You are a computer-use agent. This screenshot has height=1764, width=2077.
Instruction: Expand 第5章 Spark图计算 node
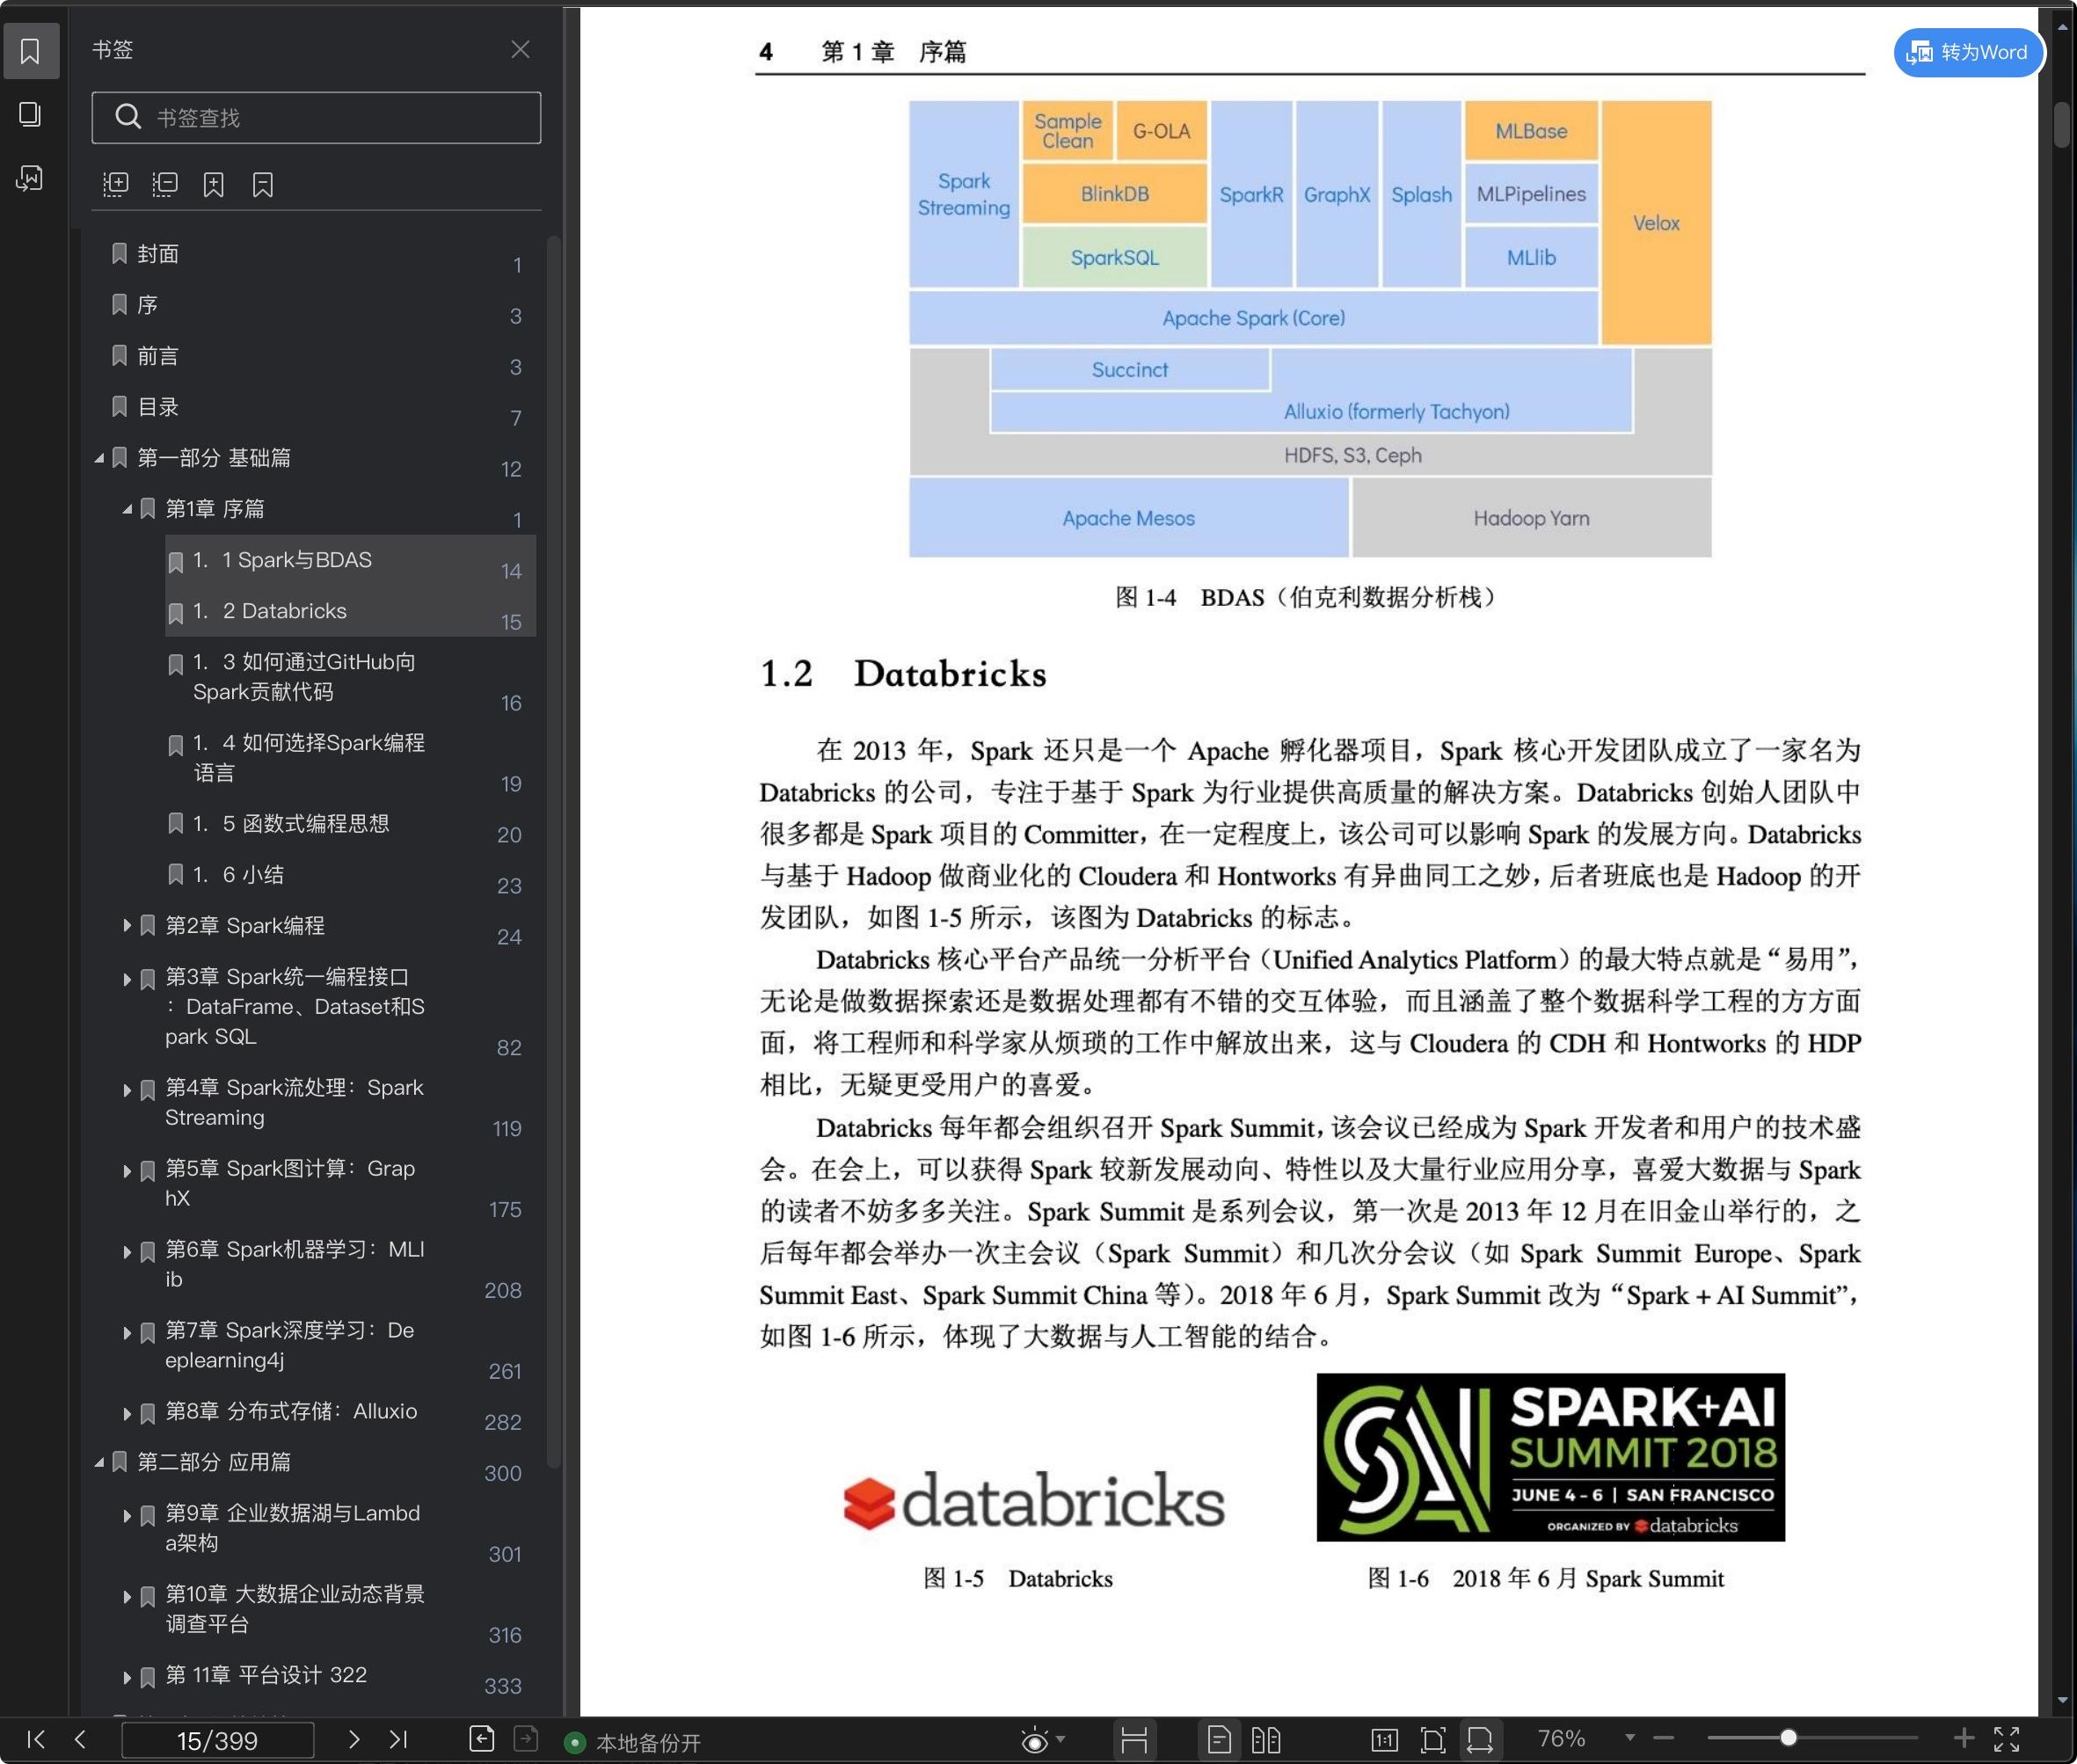[x=127, y=1171]
